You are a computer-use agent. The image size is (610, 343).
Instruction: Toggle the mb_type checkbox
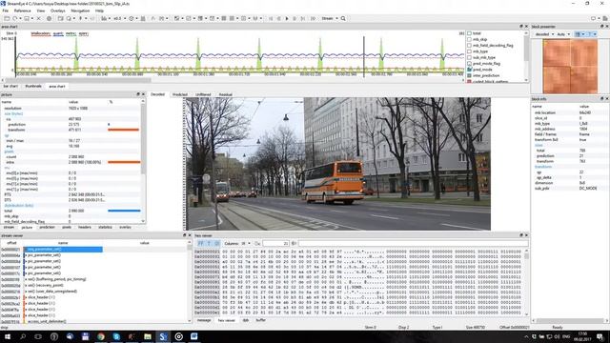(x=469, y=51)
